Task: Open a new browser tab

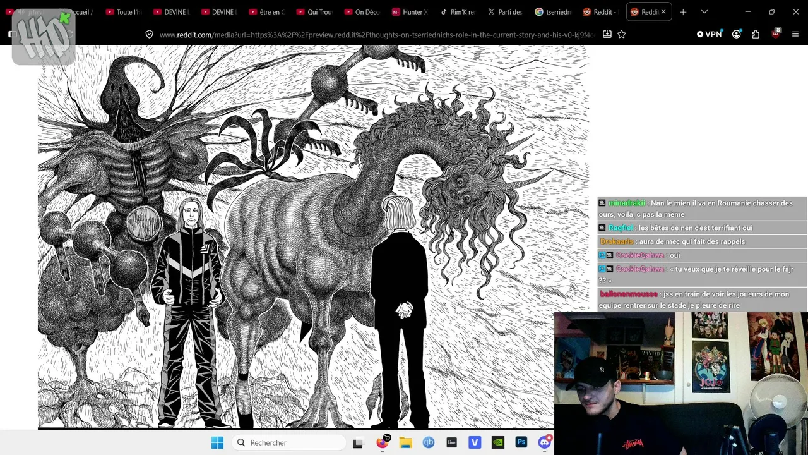Action: tap(683, 12)
